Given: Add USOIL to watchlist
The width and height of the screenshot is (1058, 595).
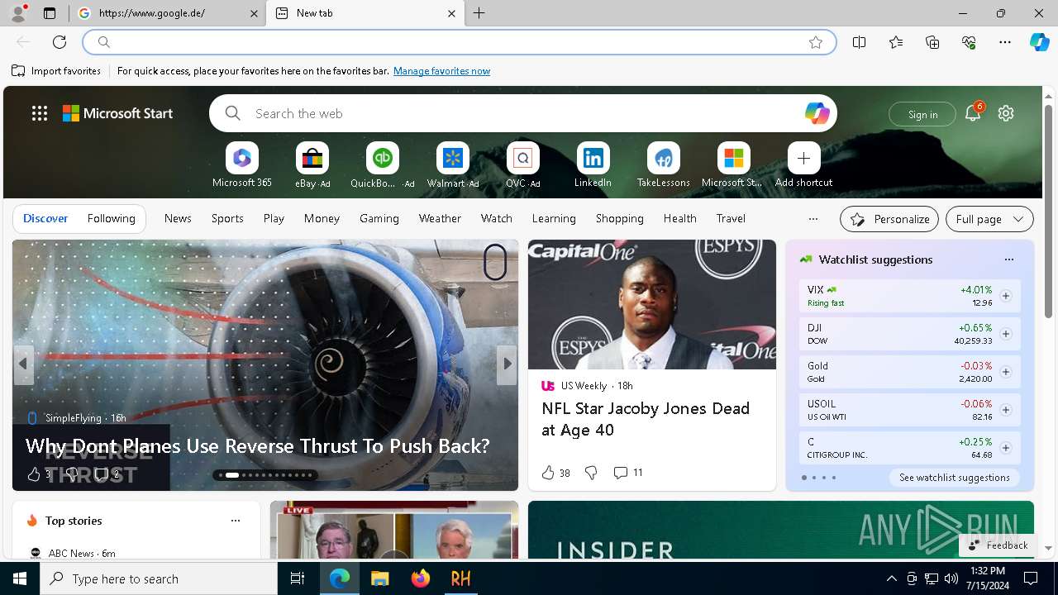Looking at the screenshot, I should pos(1005,410).
